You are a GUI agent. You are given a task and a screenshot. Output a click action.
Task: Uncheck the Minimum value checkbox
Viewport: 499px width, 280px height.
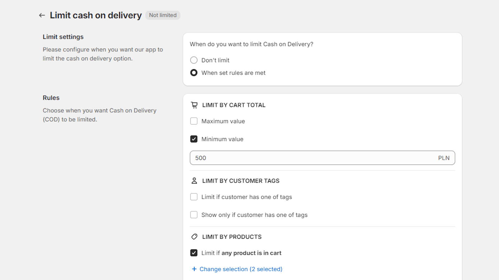(194, 139)
